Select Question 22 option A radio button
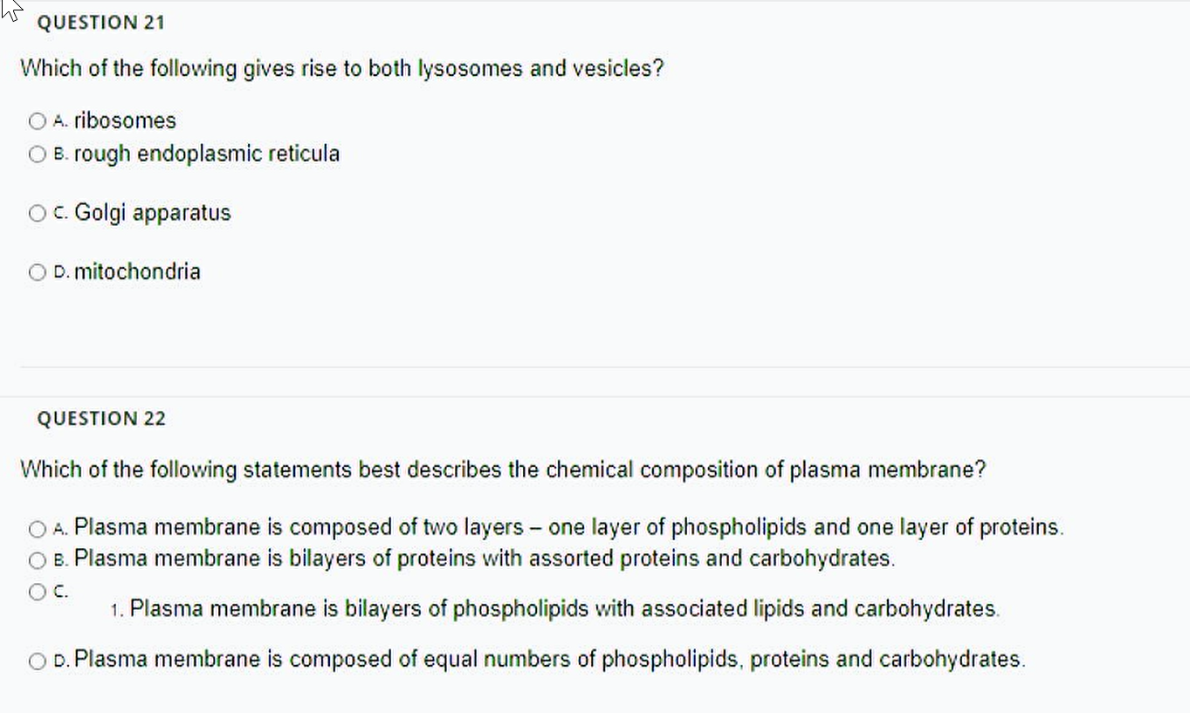Image resolution: width=1190 pixels, height=713 pixels. point(38,528)
